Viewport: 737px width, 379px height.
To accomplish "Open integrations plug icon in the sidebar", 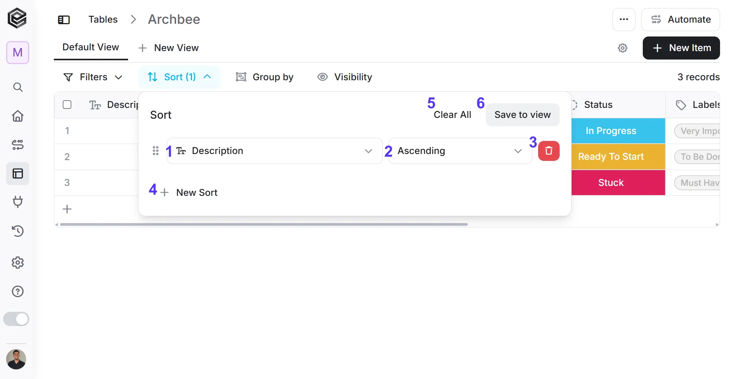I will [x=18, y=202].
